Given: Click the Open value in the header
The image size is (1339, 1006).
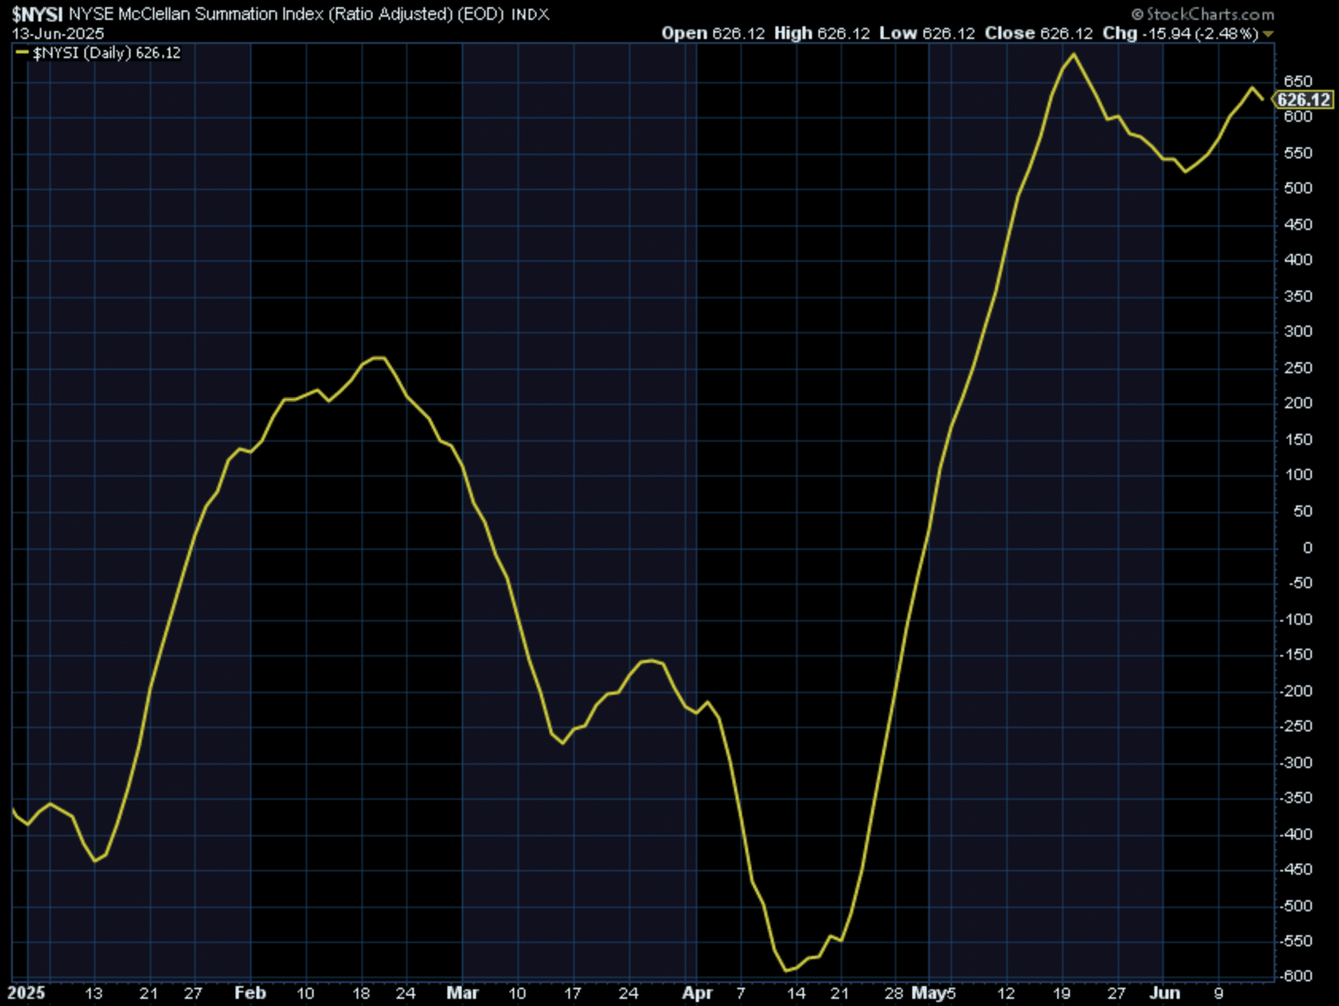Looking at the screenshot, I should (738, 33).
